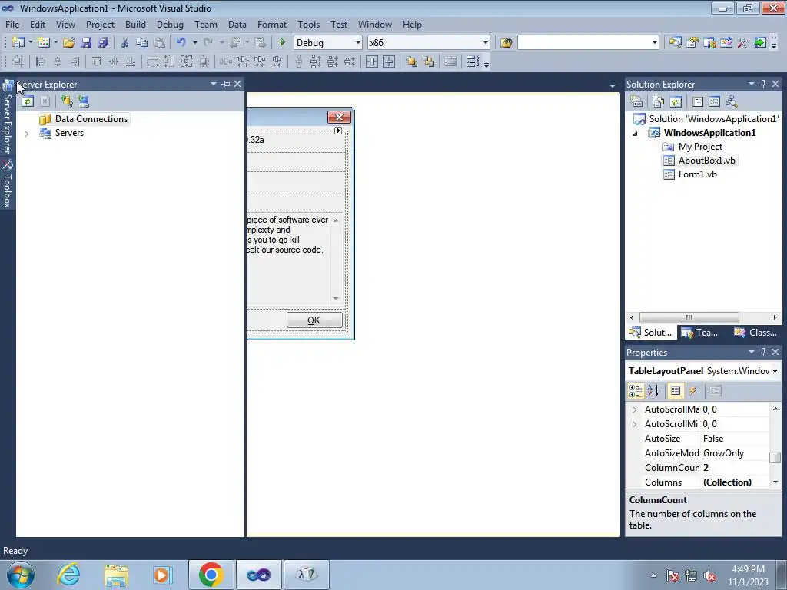787x590 pixels.
Task: Open the Build menu
Action: pos(135,24)
